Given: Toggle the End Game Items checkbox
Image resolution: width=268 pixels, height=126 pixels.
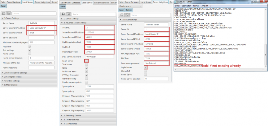Looking at the screenshot, I should point(86,72).
